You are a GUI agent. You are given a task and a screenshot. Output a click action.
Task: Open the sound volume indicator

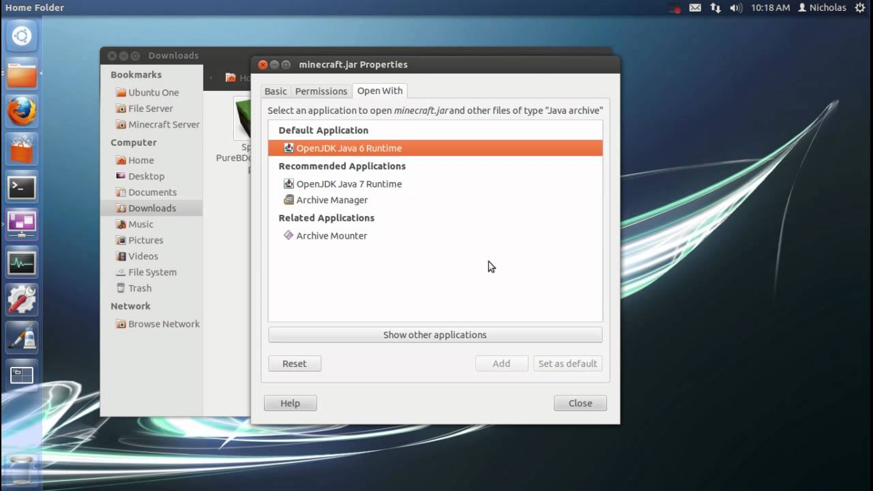[735, 8]
